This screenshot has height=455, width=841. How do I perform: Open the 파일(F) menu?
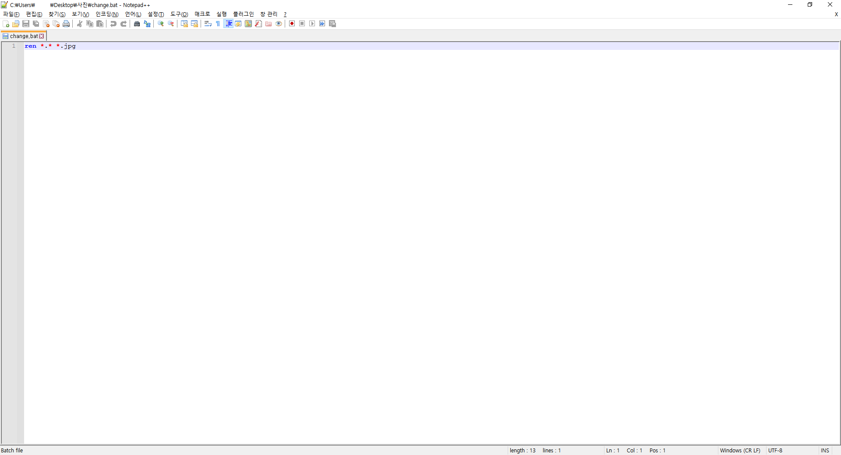click(11, 14)
